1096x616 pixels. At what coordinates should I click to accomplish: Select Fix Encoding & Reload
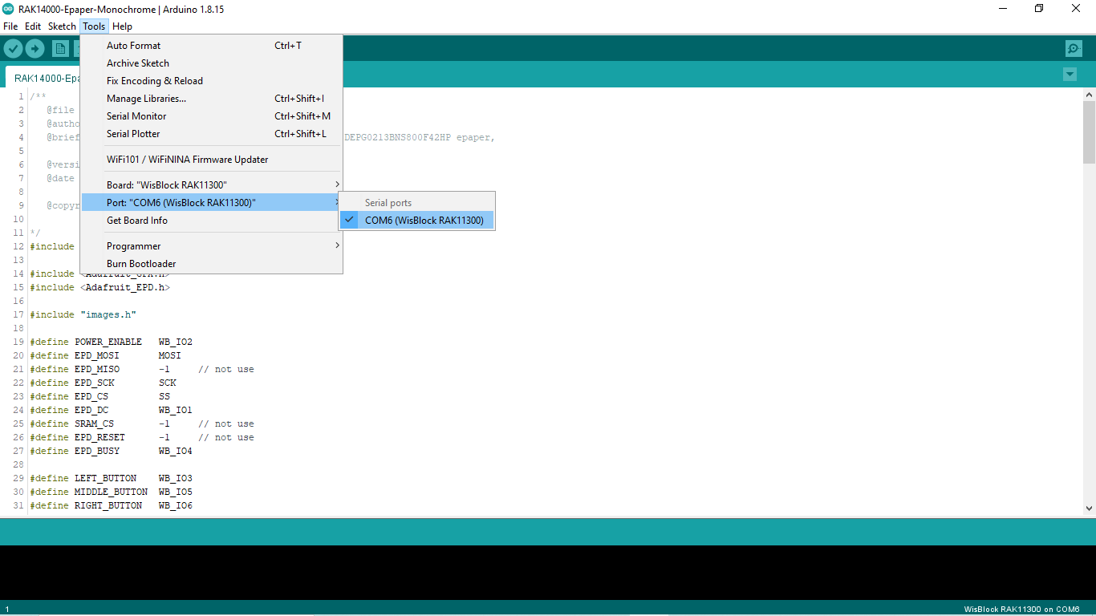212,81
